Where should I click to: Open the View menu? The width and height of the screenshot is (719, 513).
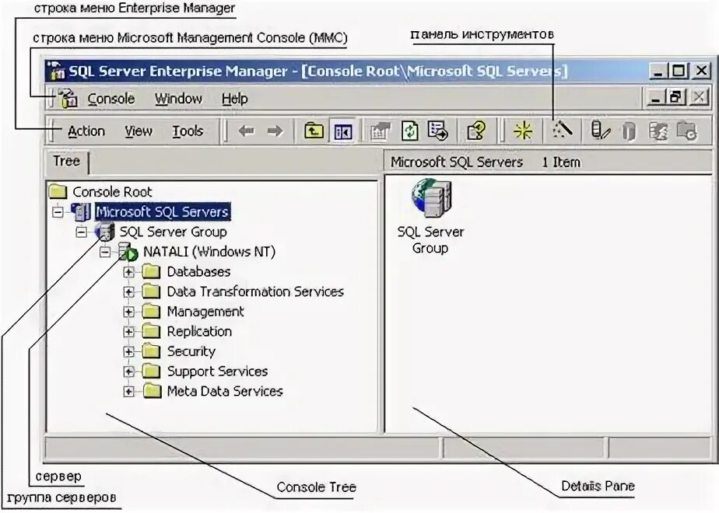138,131
